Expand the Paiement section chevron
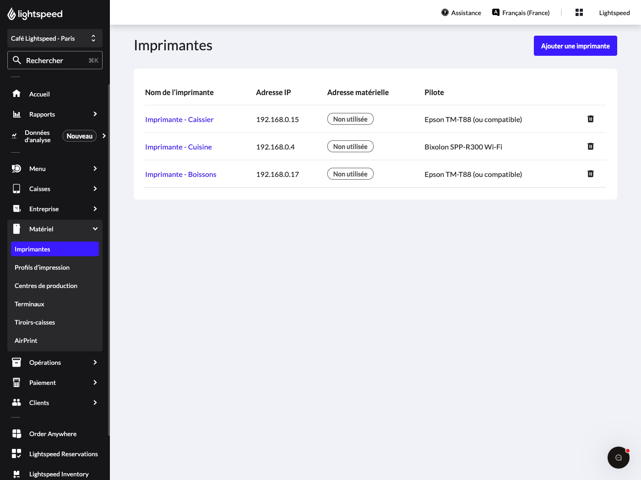This screenshot has height=480, width=641. [95, 383]
